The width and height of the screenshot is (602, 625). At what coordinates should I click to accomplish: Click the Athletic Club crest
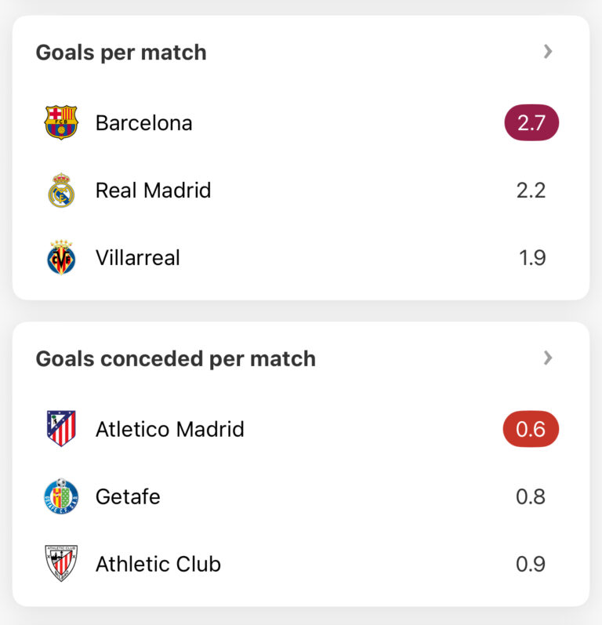61,564
